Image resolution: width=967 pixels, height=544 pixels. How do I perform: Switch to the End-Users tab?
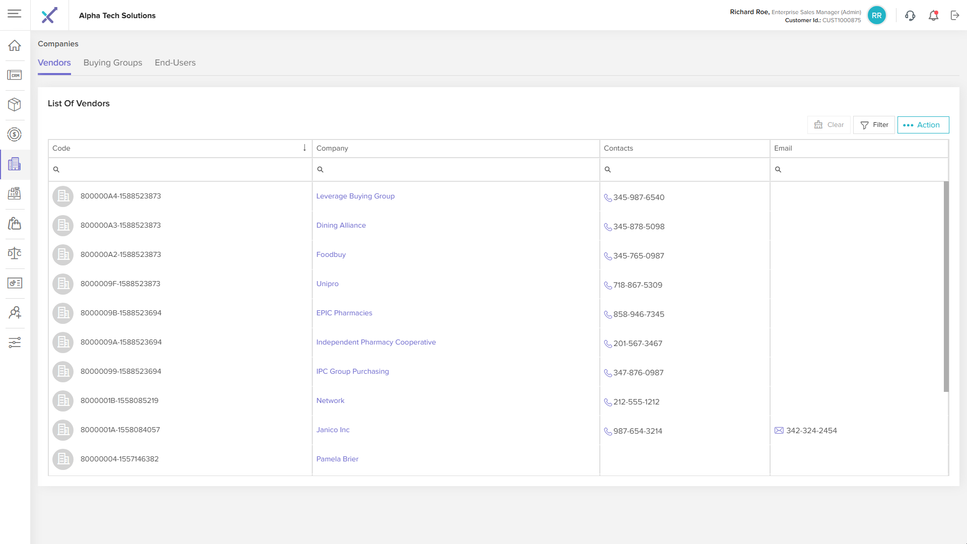(x=175, y=63)
